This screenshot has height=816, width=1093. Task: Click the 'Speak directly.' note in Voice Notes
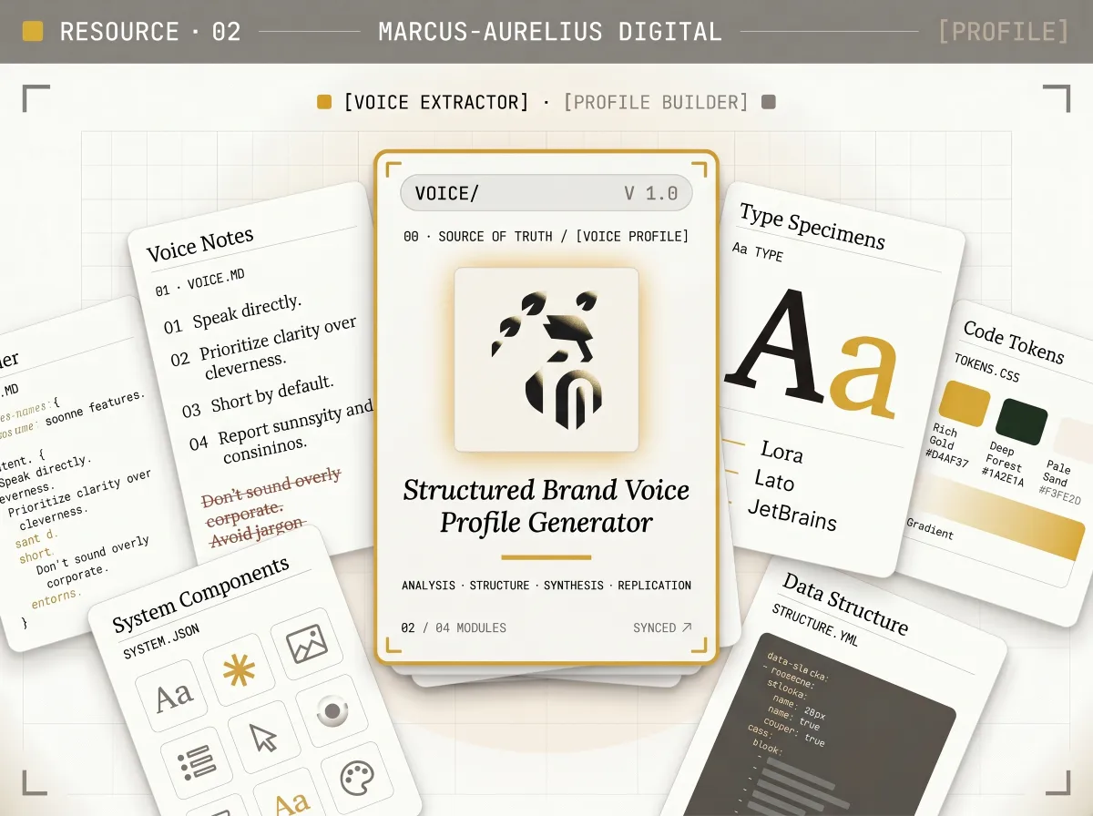coord(246,312)
